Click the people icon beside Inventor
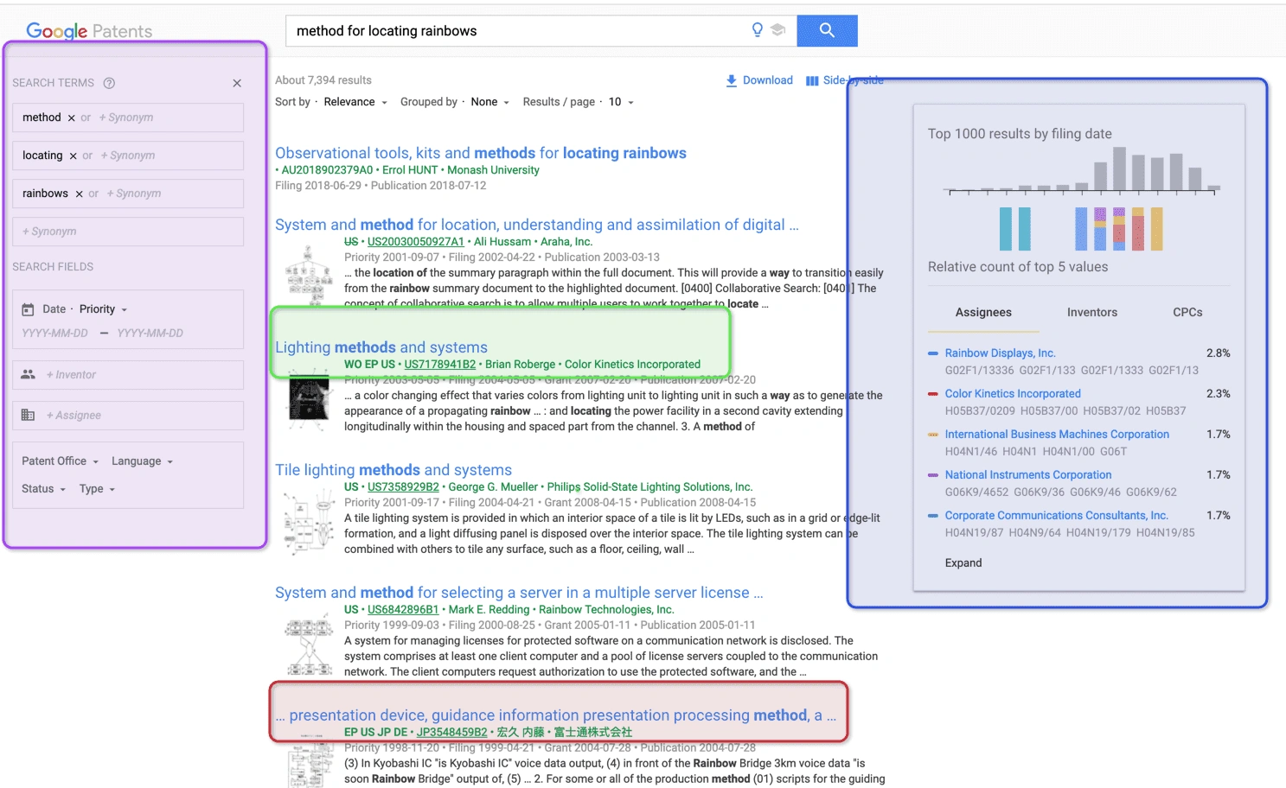1286x788 pixels. point(28,374)
